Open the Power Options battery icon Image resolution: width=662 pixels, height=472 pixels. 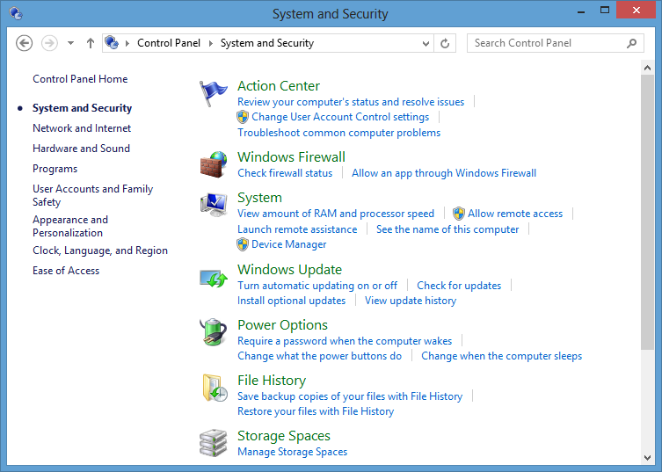click(x=214, y=332)
